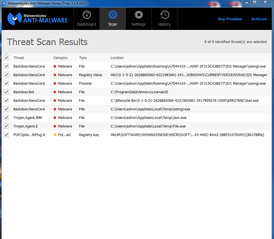Switch to the Scan tab label
Viewport: 274px width, 239px height.
pyautogui.click(x=113, y=24)
